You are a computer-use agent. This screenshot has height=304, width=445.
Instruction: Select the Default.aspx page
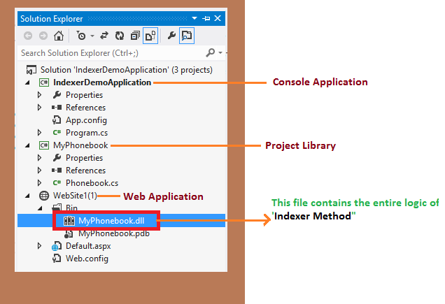pos(88,246)
